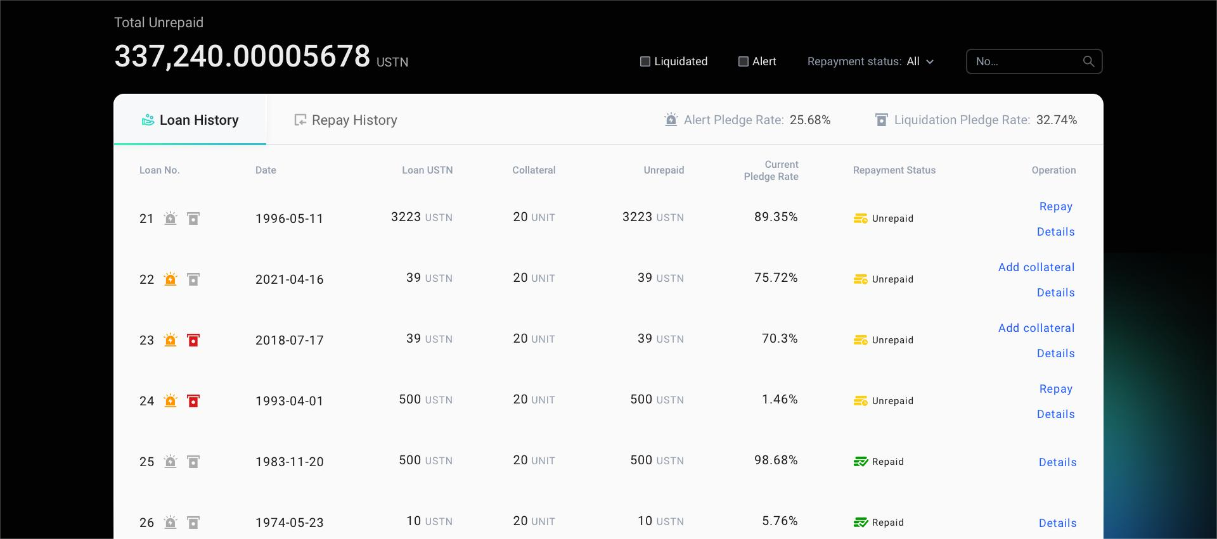The width and height of the screenshot is (1217, 539).
Task: Repay loan 24
Action: (1056, 389)
